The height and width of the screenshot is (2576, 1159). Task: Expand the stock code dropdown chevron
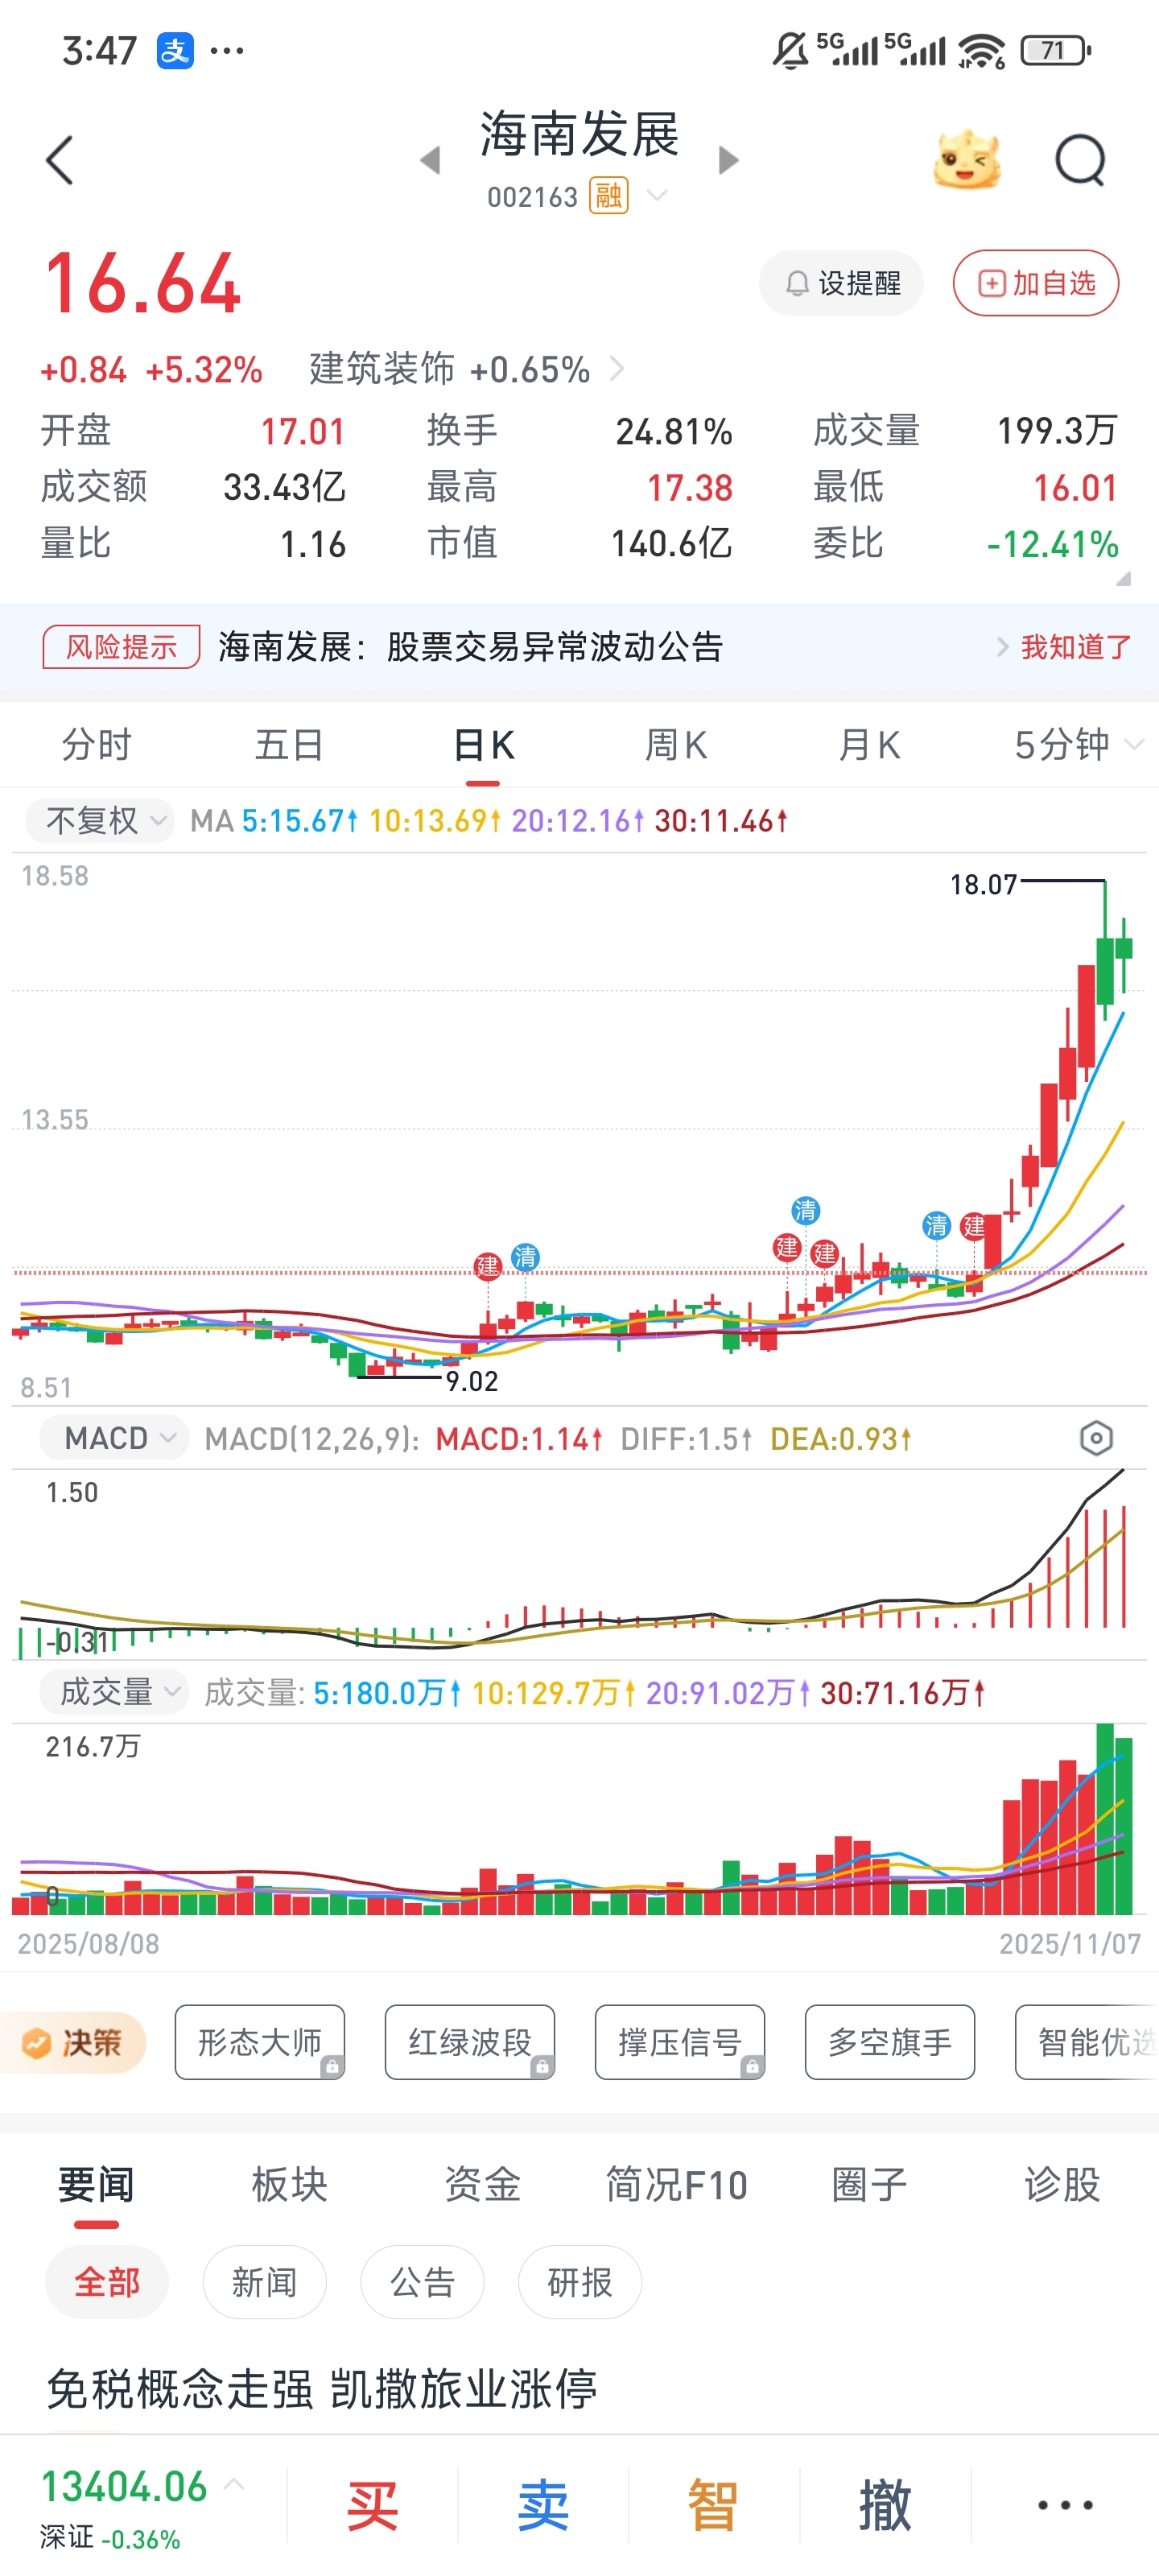(657, 195)
